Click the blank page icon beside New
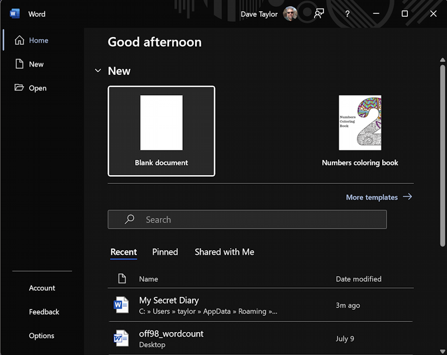 click(20, 64)
